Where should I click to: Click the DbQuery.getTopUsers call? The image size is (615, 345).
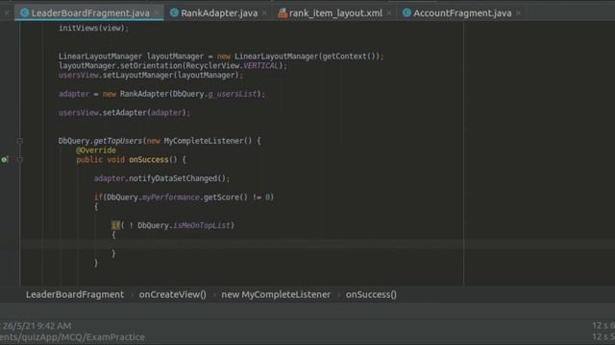coord(100,141)
